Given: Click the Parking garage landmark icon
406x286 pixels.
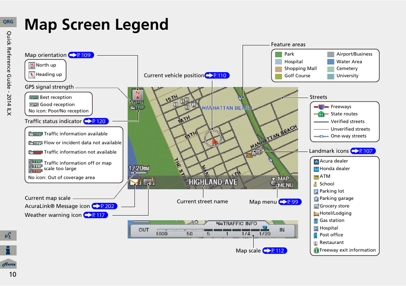Looking at the screenshot, I should click(316, 199).
